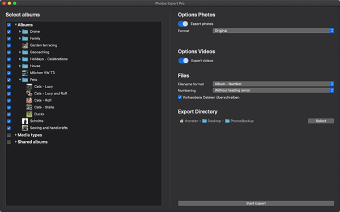Click the PhotosBackup folder icon in path
Image resolution: width=340 pixels, height=212 pixels.
coord(227,121)
